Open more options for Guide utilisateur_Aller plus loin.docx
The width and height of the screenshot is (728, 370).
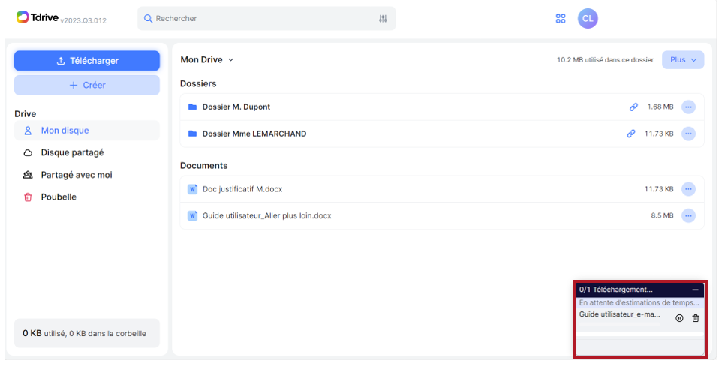[x=688, y=215]
